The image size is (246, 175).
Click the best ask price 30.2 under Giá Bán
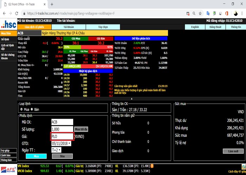click(x=101, y=43)
